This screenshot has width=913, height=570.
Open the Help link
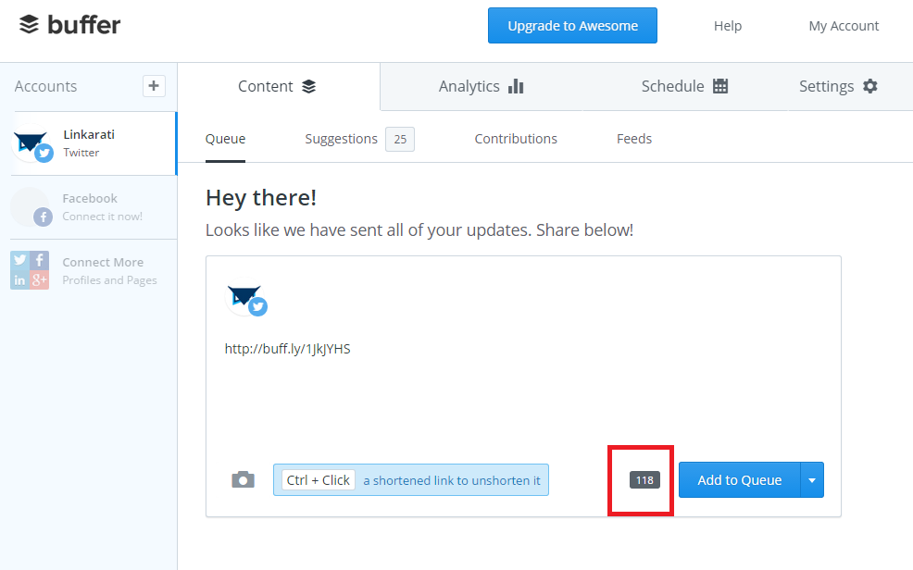tap(728, 26)
